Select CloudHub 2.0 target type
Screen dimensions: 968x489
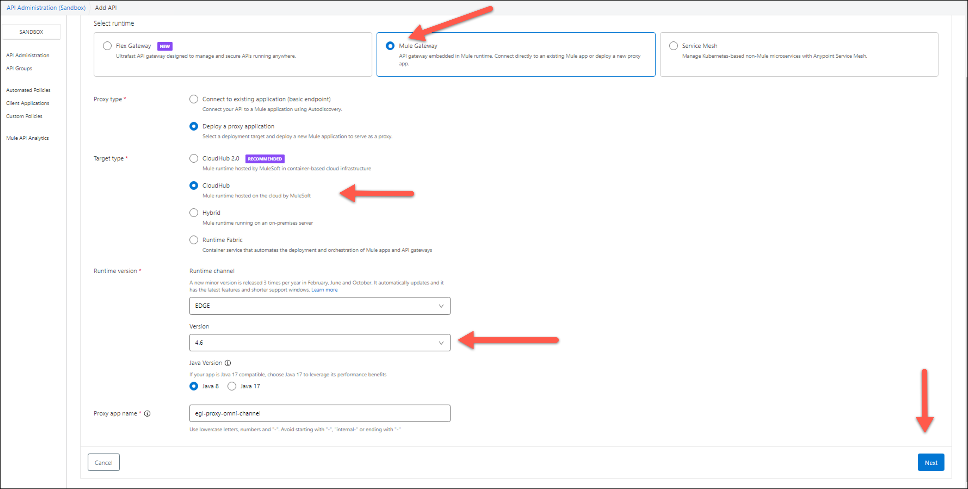[x=193, y=159]
